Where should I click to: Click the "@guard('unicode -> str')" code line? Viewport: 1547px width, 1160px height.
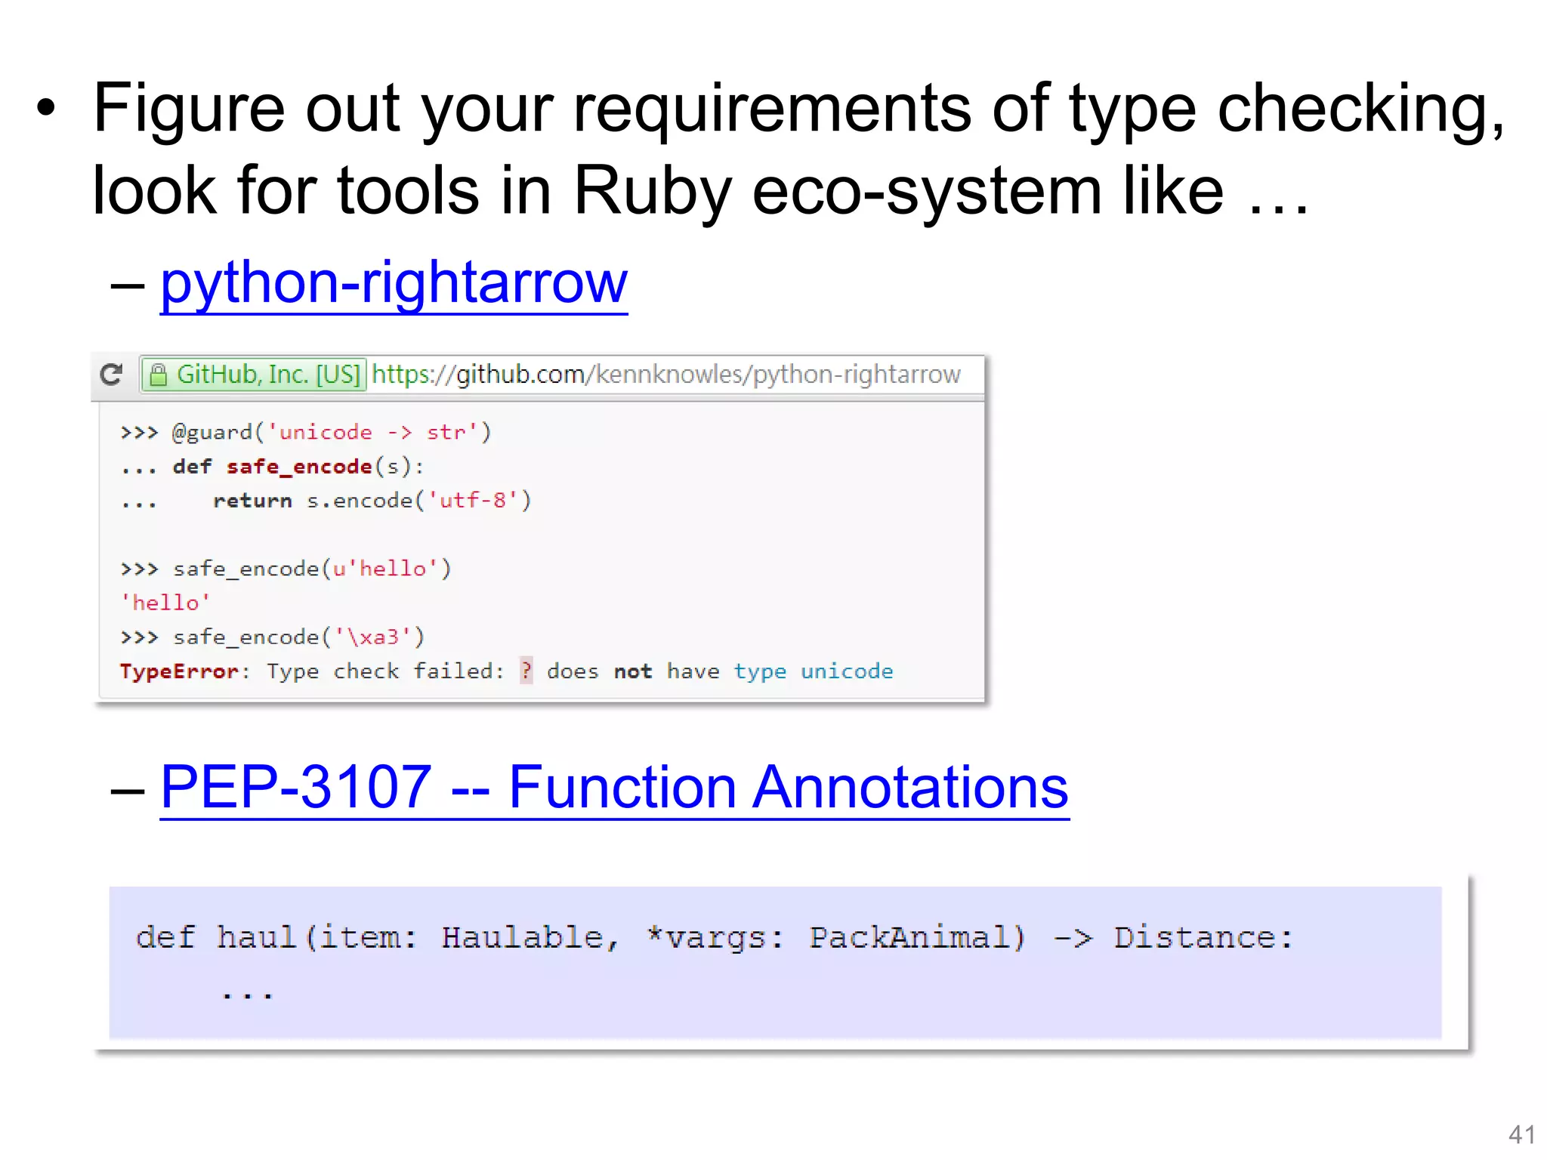(x=306, y=432)
